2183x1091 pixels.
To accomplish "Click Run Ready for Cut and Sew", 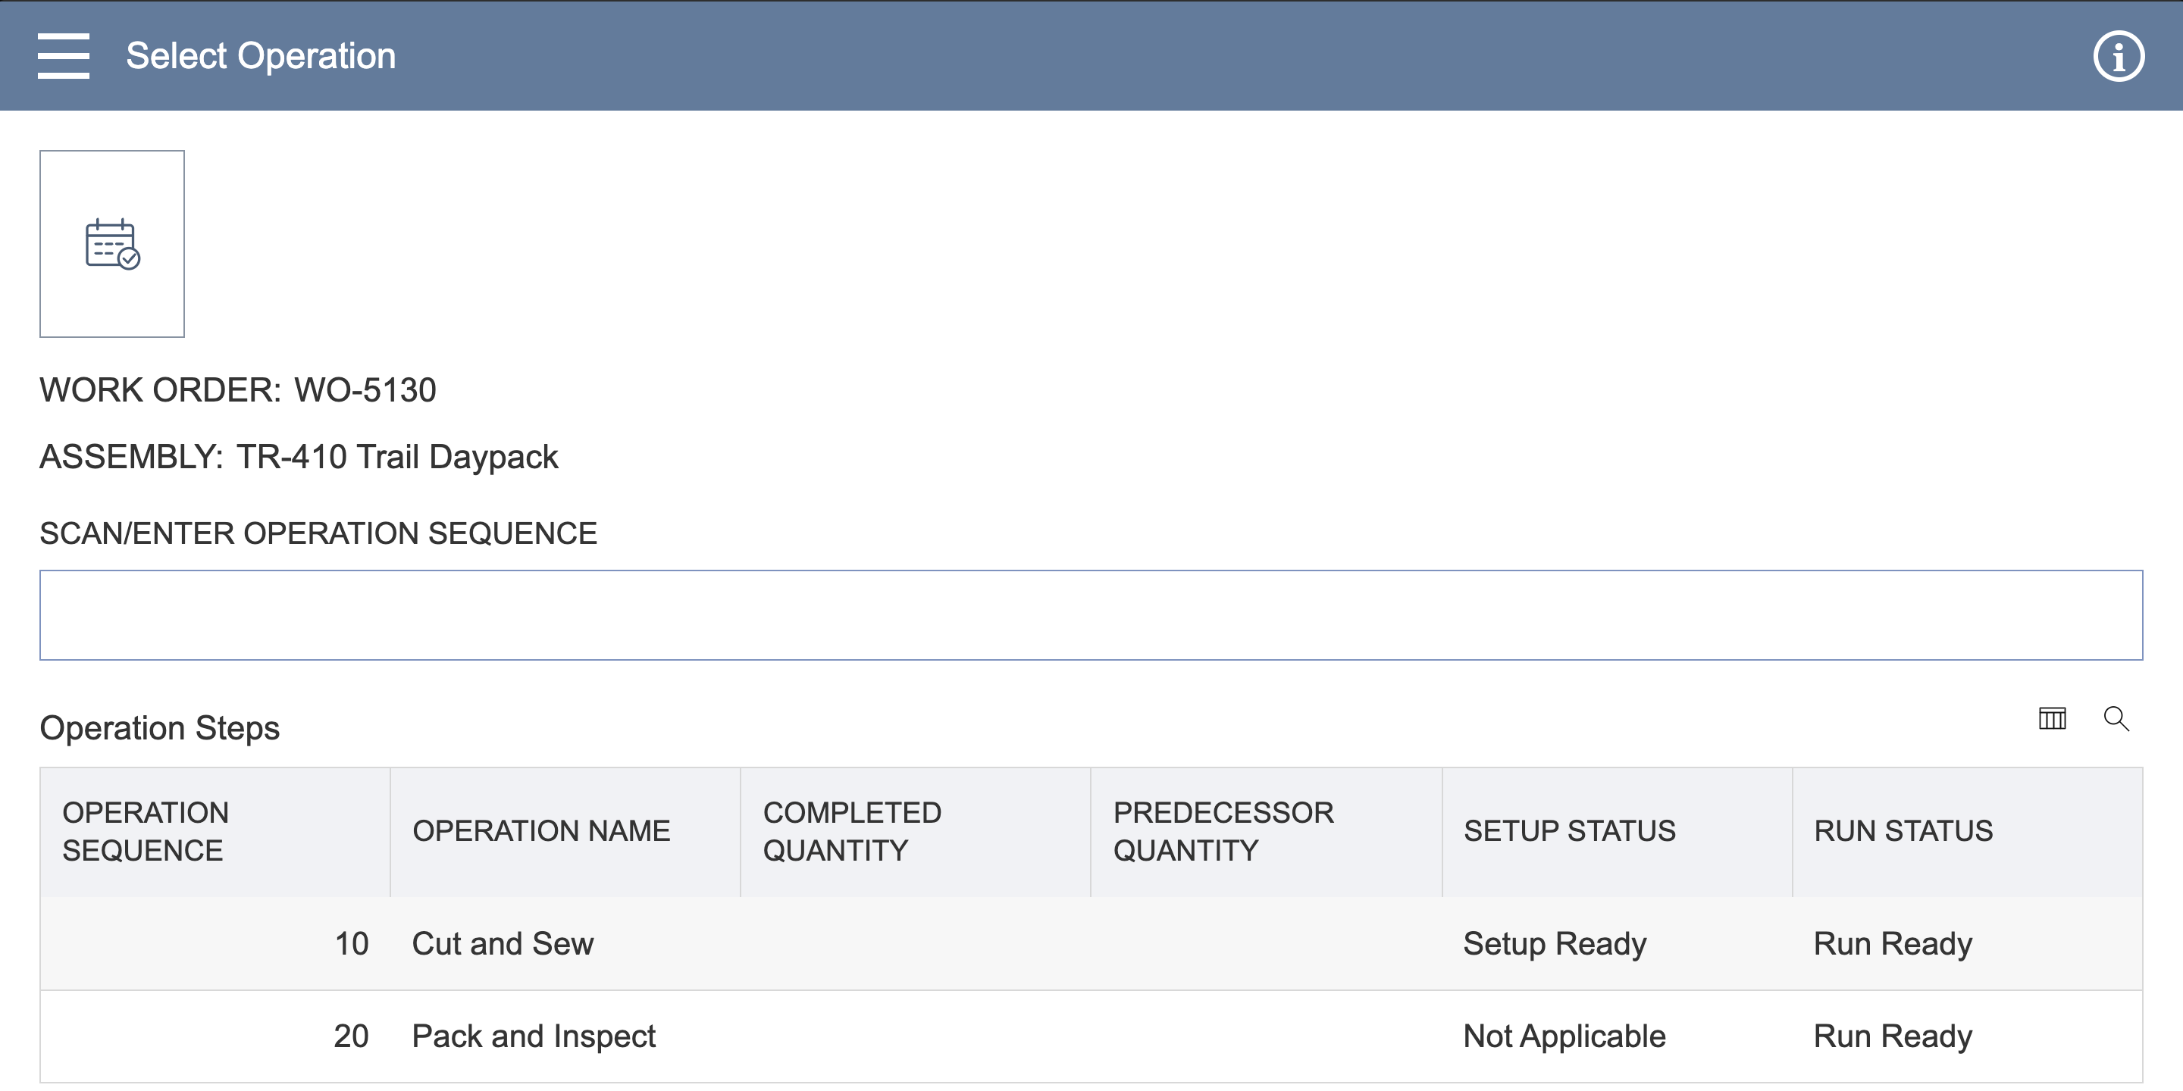I will coord(1893,943).
